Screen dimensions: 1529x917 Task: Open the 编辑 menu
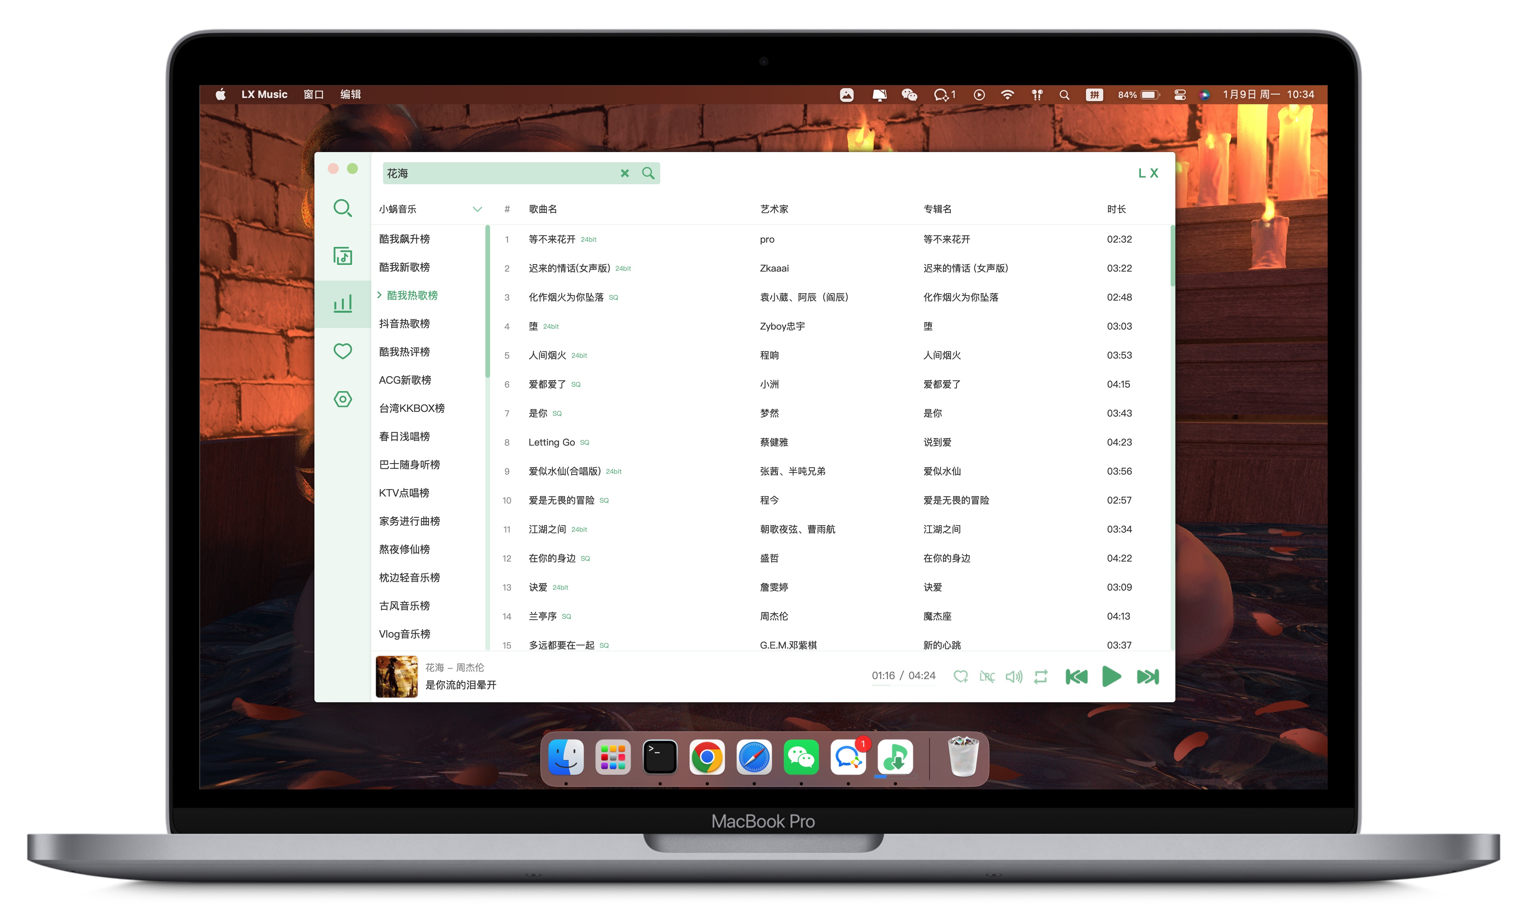[x=350, y=94]
